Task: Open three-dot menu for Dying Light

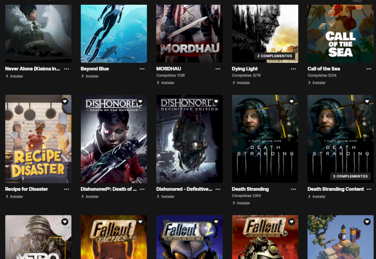Action: [x=293, y=69]
